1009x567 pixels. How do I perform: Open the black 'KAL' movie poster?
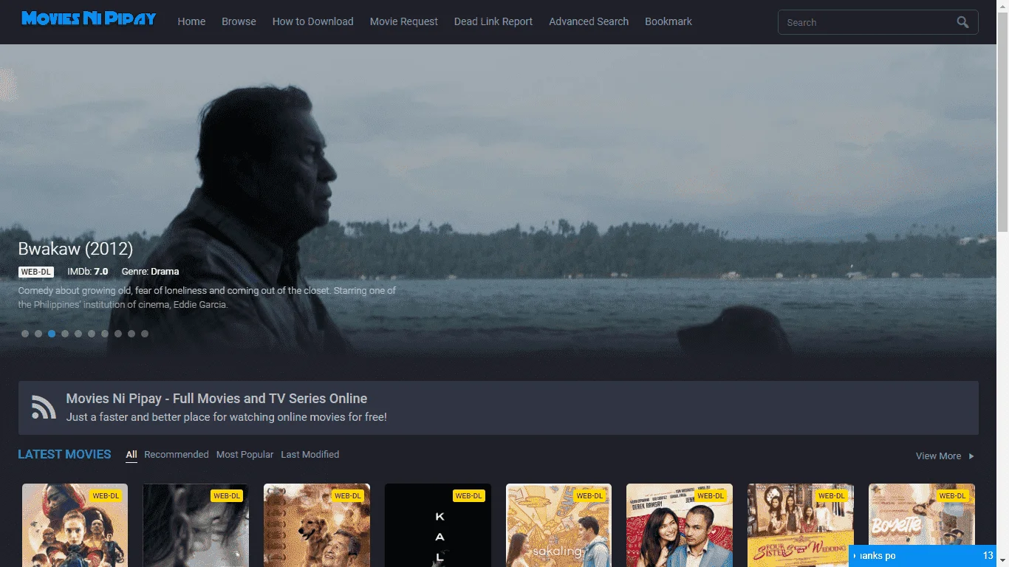(x=438, y=525)
